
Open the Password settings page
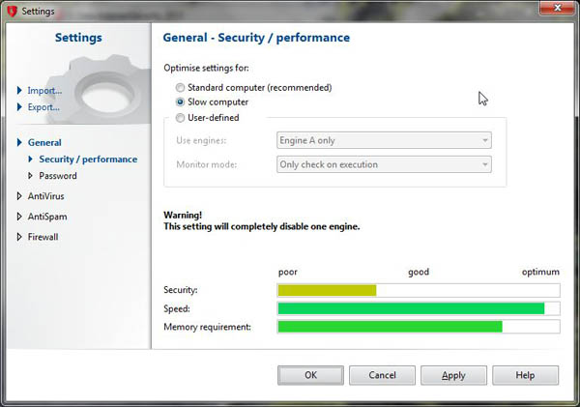[x=58, y=176]
